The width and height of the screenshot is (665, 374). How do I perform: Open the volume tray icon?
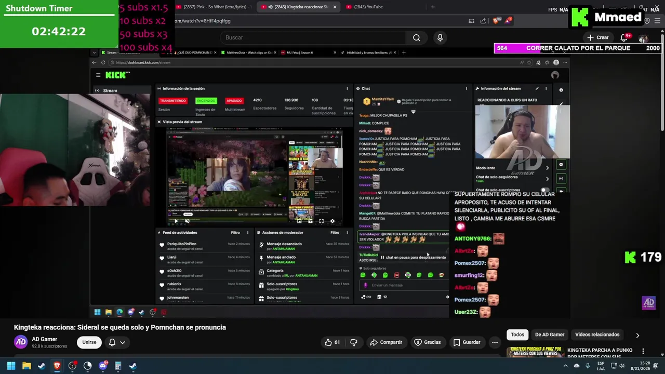pyautogui.click(x=622, y=366)
